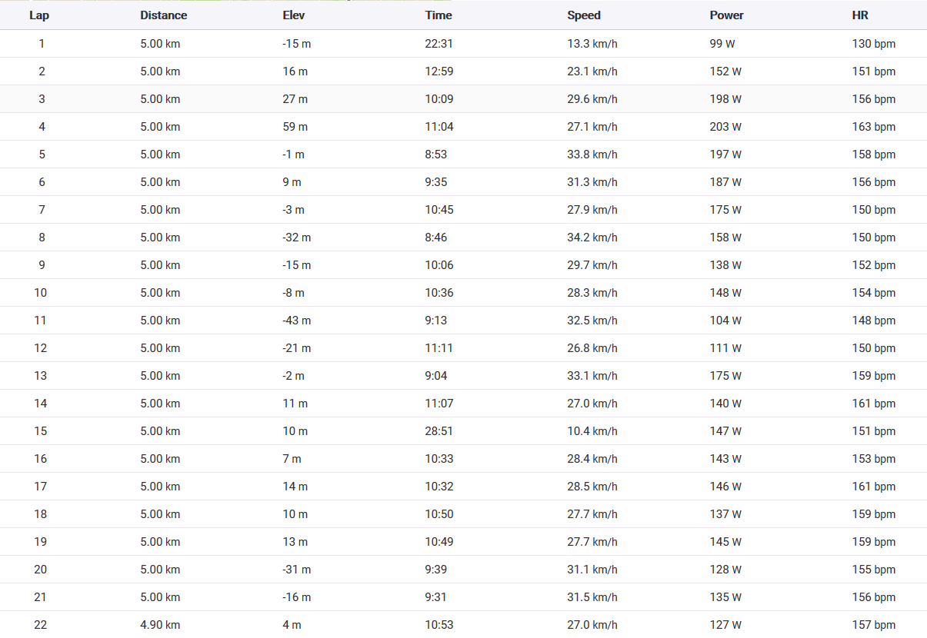This screenshot has height=638, width=927.
Task: Select the -43 m elevation cell
Action: [296, 321]
